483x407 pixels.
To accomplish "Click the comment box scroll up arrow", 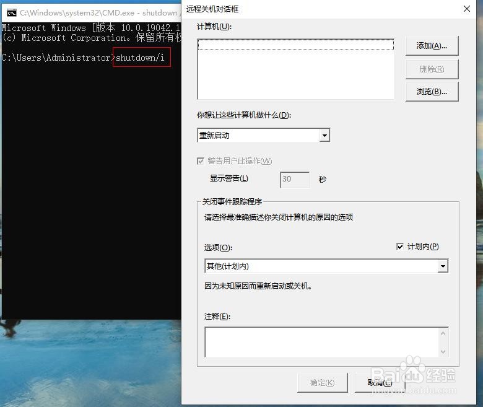I will click(443, 333).
